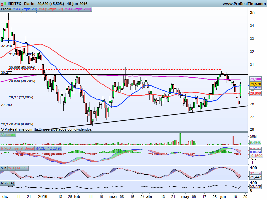Click the 'mar' month label on the date axis
Viewport: 267px width, 200px height.
113,197
